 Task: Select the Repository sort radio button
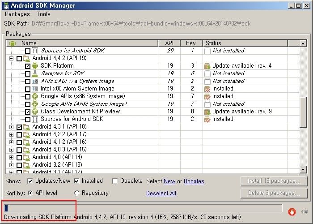pyautogui.click(x=76, y=193)
